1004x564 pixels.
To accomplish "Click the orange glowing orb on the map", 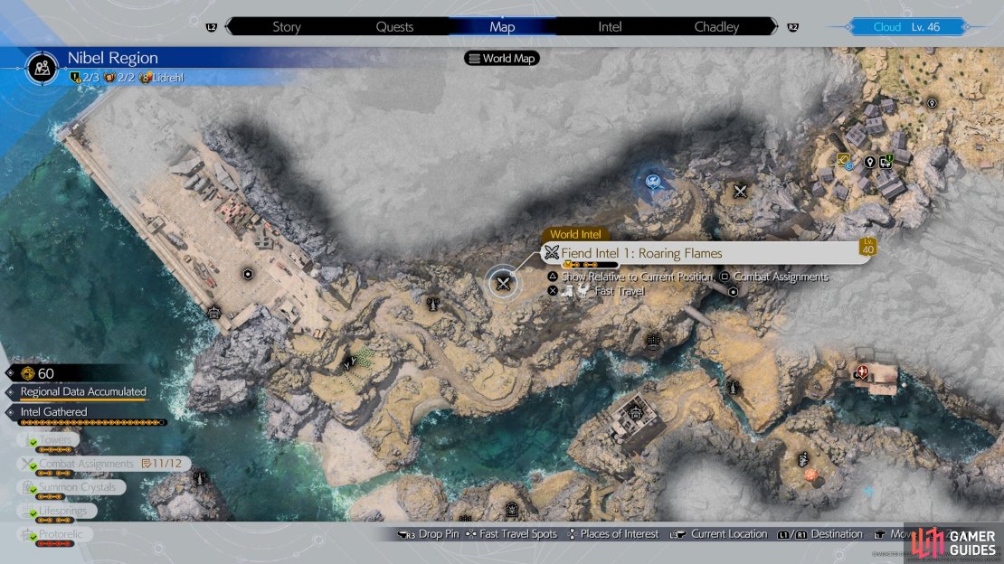I will (810, 475).
